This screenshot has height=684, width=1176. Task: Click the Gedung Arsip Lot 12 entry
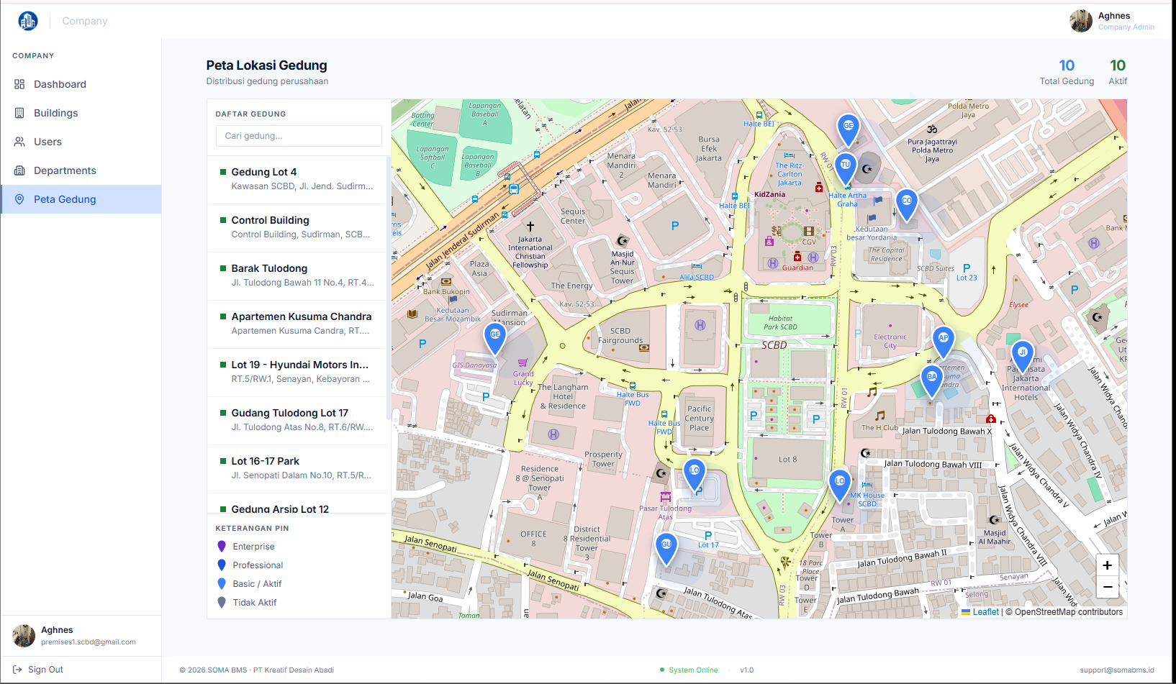point(297,503)
